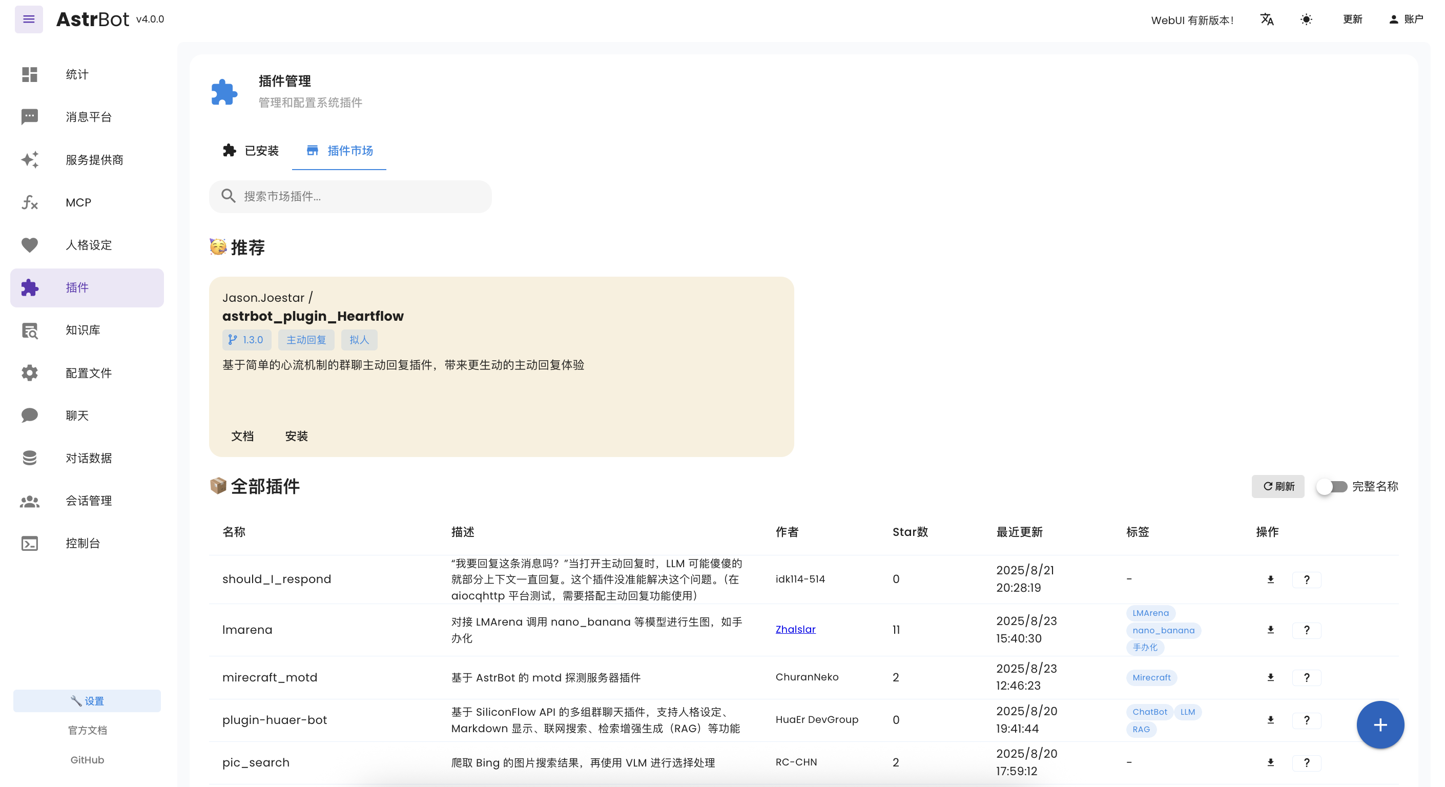Open 设置 in sidebar footer

(88, 700)
